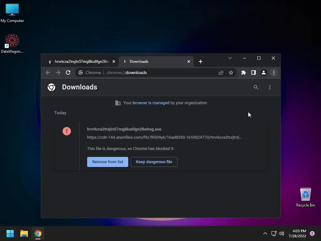This screenshot has height=241, width=321.
Task: Open the Chrome profile avatar
Action: tap(264, 72)
